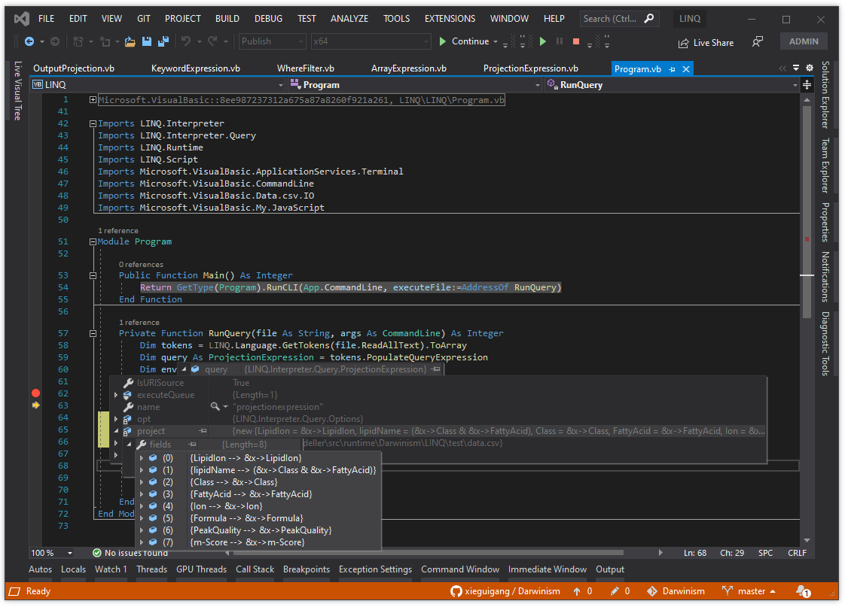Expand the executeQueue node in data tip
Viewport: 845px width, 607px height.
116,395
